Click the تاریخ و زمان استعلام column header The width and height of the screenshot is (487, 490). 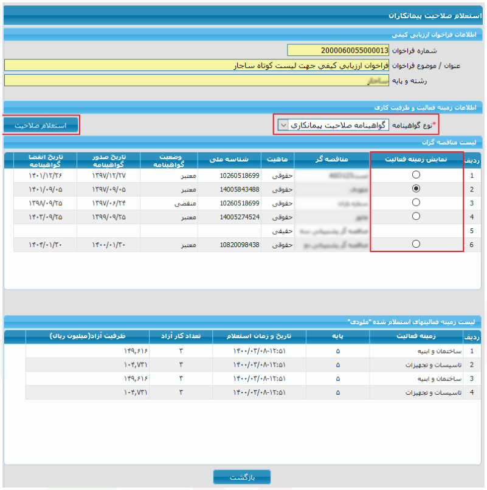tap(259, 336)
